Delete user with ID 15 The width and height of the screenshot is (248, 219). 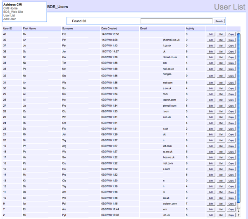[221, 169]
